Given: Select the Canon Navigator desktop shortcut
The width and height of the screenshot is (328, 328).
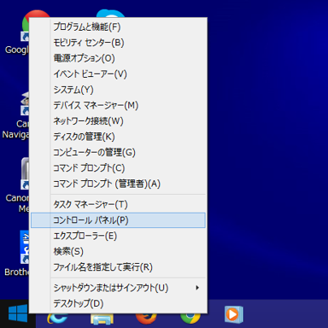Looking at the screenshot, I should click(x=15, y=115).
